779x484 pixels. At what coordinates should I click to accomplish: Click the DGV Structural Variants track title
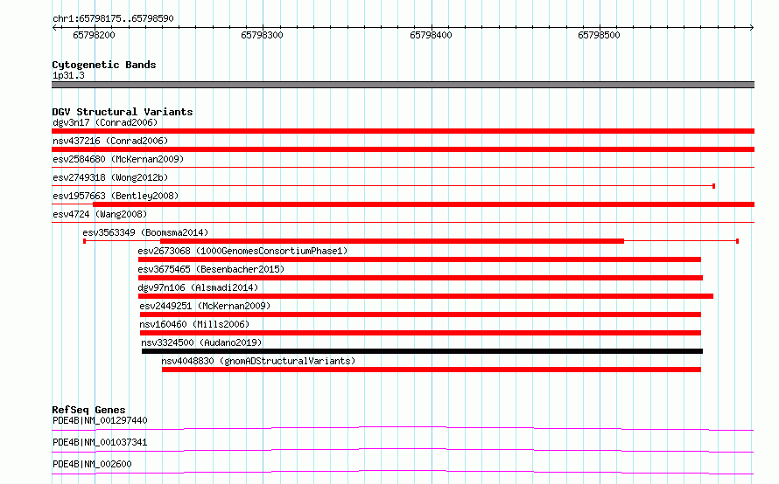pos(123,112)
